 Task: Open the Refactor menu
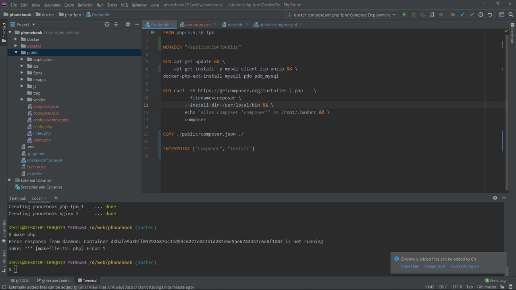point(85,5)
